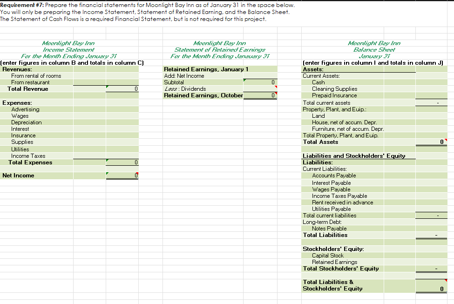Click 'Statement of Retained Earnings' heading
454x304 pixels.
(220, 50)
